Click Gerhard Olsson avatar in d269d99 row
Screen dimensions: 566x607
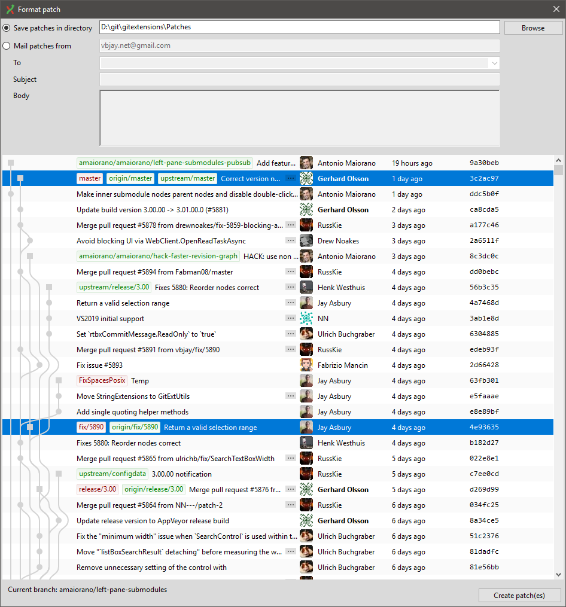coord(306,489)
